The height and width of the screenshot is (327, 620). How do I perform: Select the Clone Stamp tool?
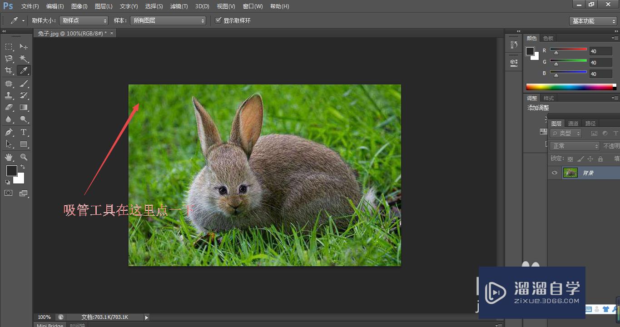[9, 95]
